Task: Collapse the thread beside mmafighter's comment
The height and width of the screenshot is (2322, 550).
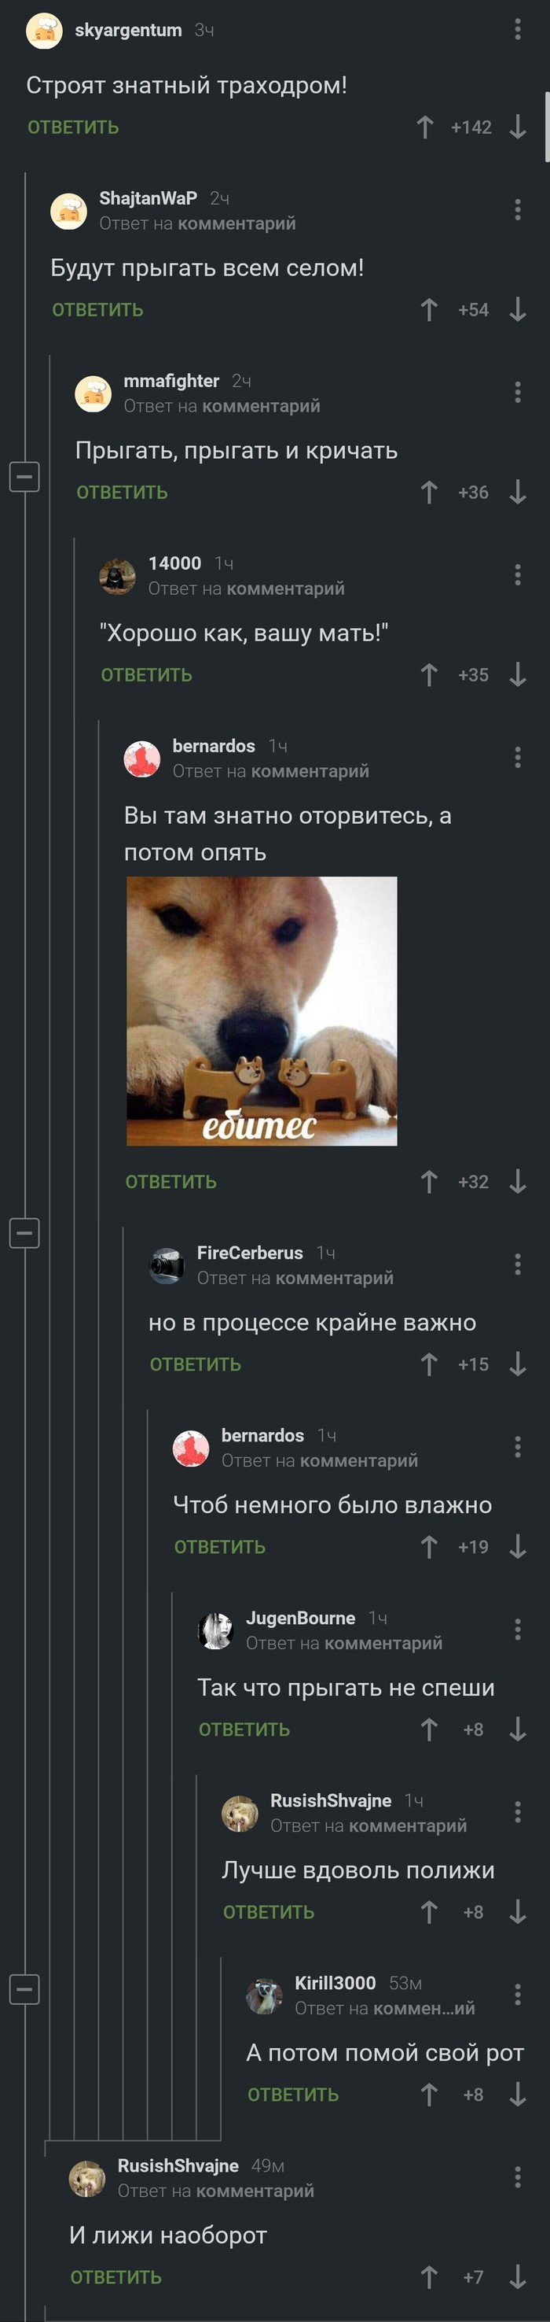Action: coord(24,476)
